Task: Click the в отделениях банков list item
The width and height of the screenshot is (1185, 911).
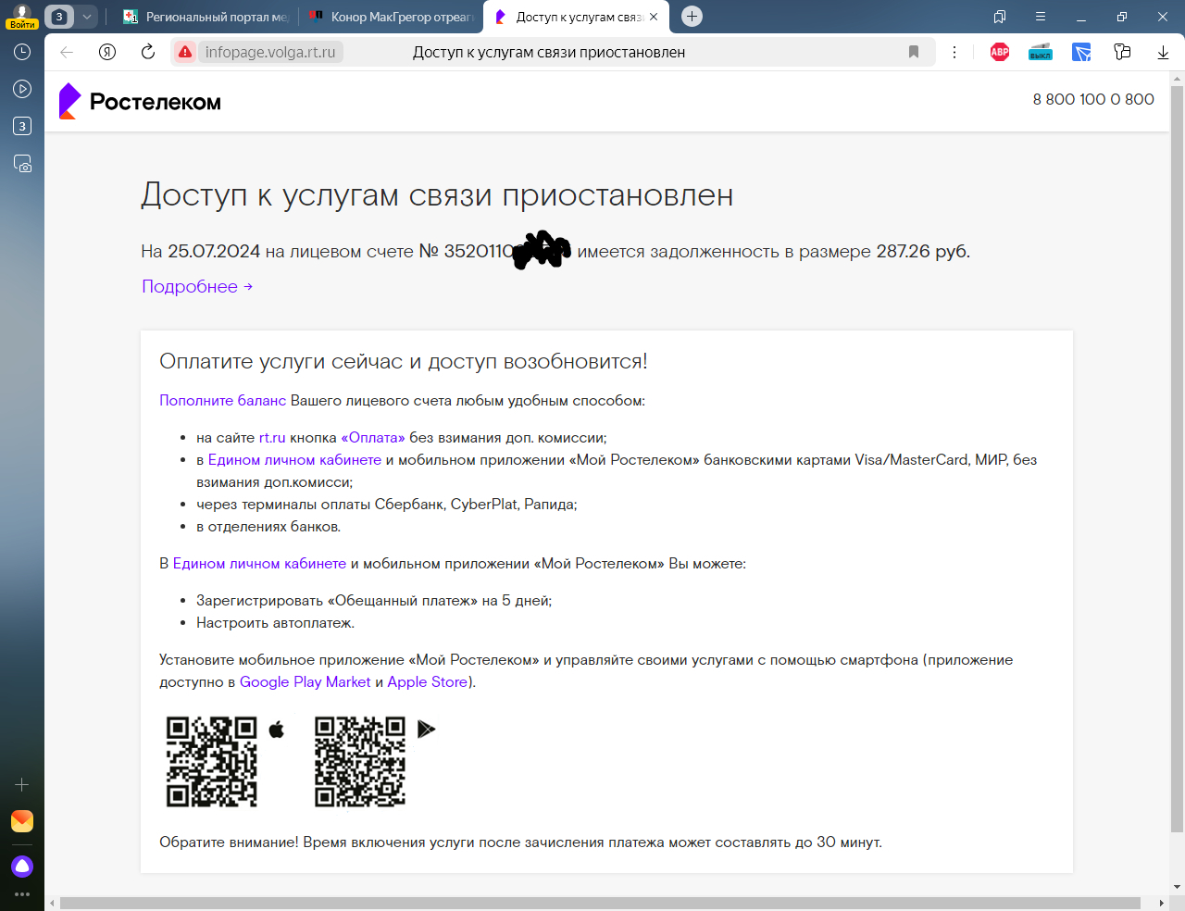Action: click(268, 527)
